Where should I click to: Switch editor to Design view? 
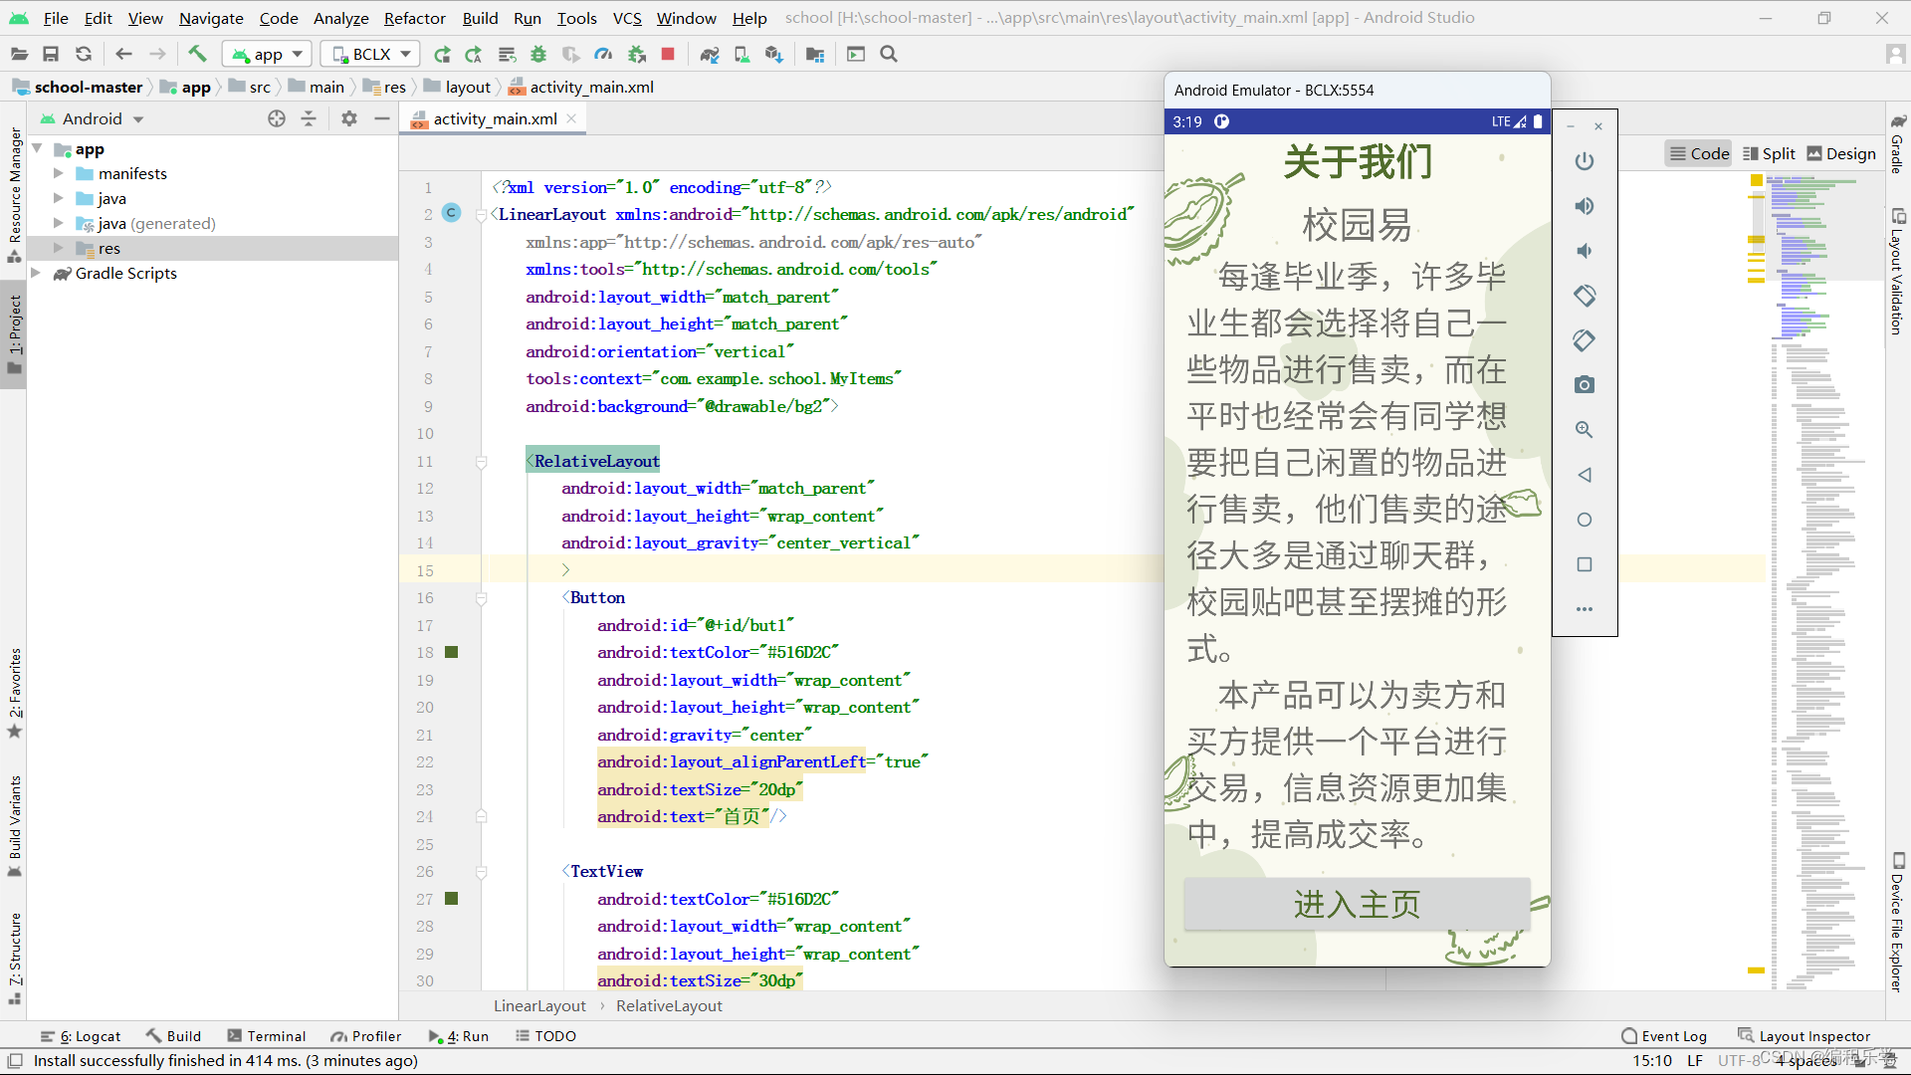1841,153
